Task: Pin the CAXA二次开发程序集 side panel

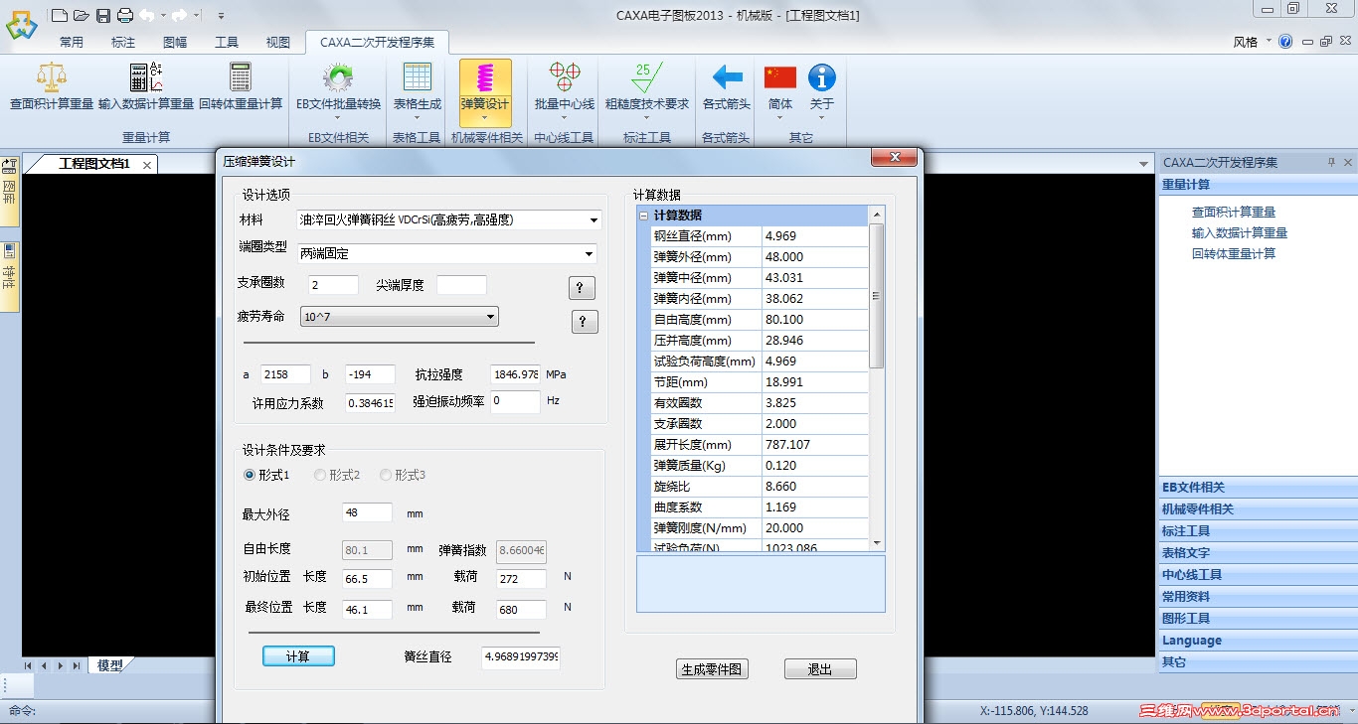Action: [1332, 162]
